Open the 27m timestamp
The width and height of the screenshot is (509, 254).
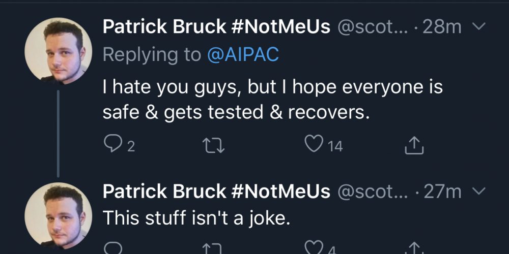pyautogui.click(x=442, y=192)
